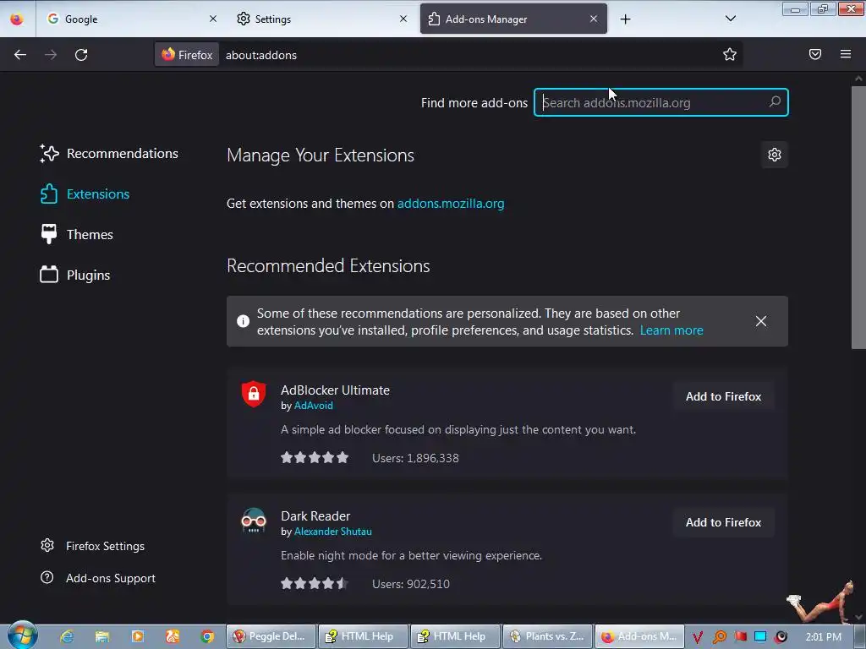This screenshot has height=649, width=866.
Task: Open the AdAvoid author link
Action: tap(313, 406)
